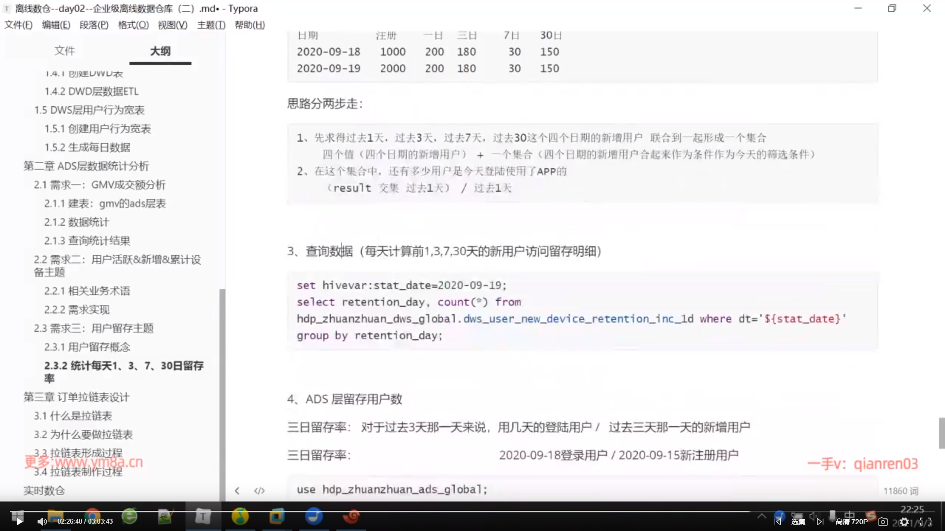Viewport: 945px width, 531px height.
Task: Open the video player settings gear
Action: coord(904,522)
